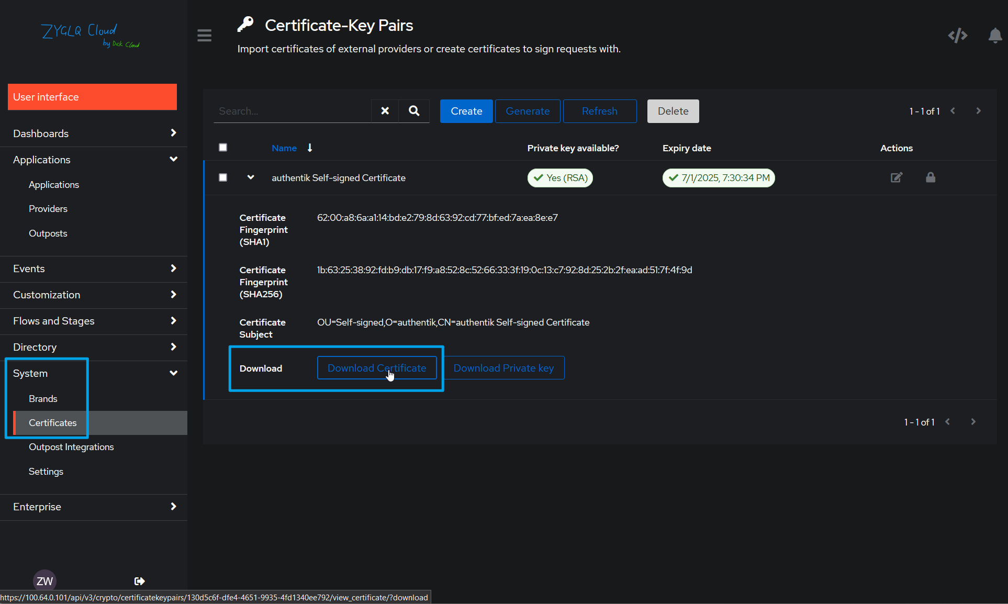Viewport: 1008px width, 604px height.
Task: Expand the Enterprise sidebar section
Action: 94,507
